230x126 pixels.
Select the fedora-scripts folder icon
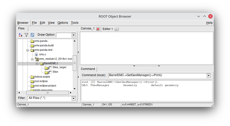click(x=32, y=77)
